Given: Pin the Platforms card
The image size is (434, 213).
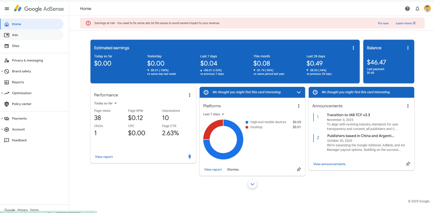Looking at the screenshot, I should pos(299,169).
